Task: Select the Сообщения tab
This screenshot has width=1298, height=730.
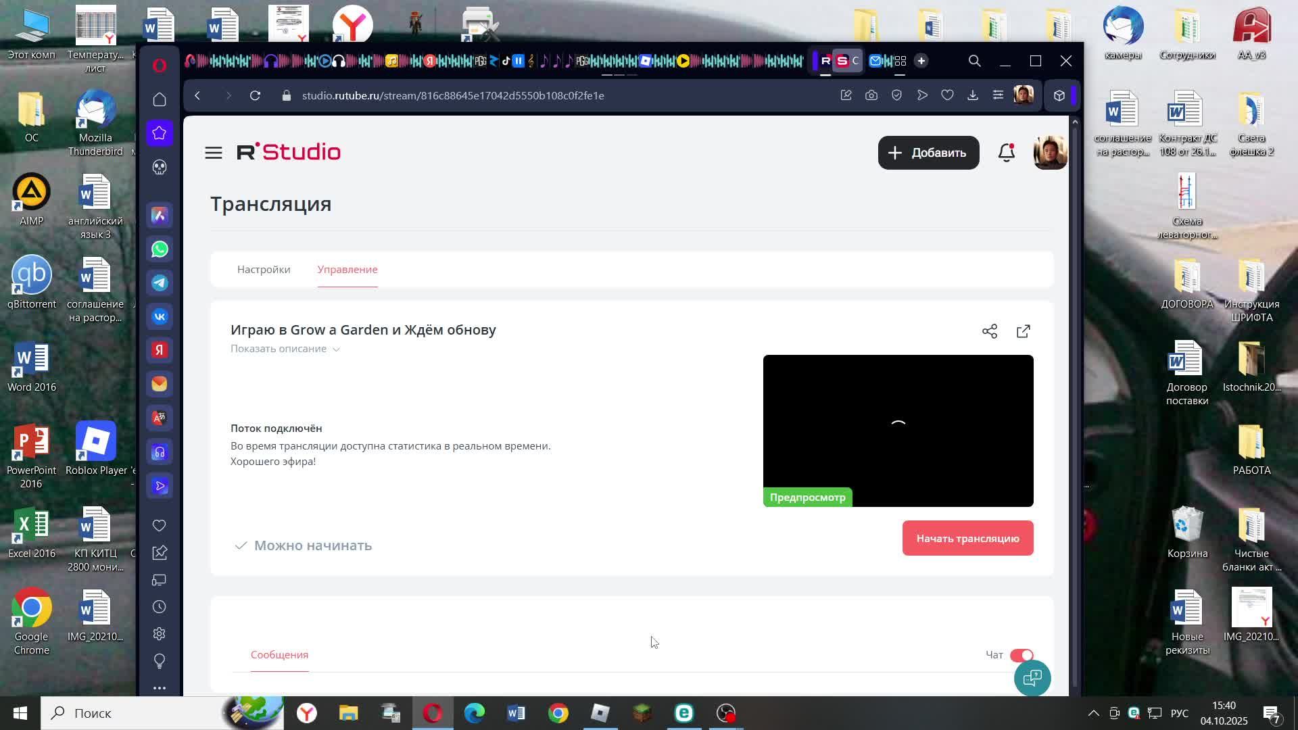Action: coord(279,655)
